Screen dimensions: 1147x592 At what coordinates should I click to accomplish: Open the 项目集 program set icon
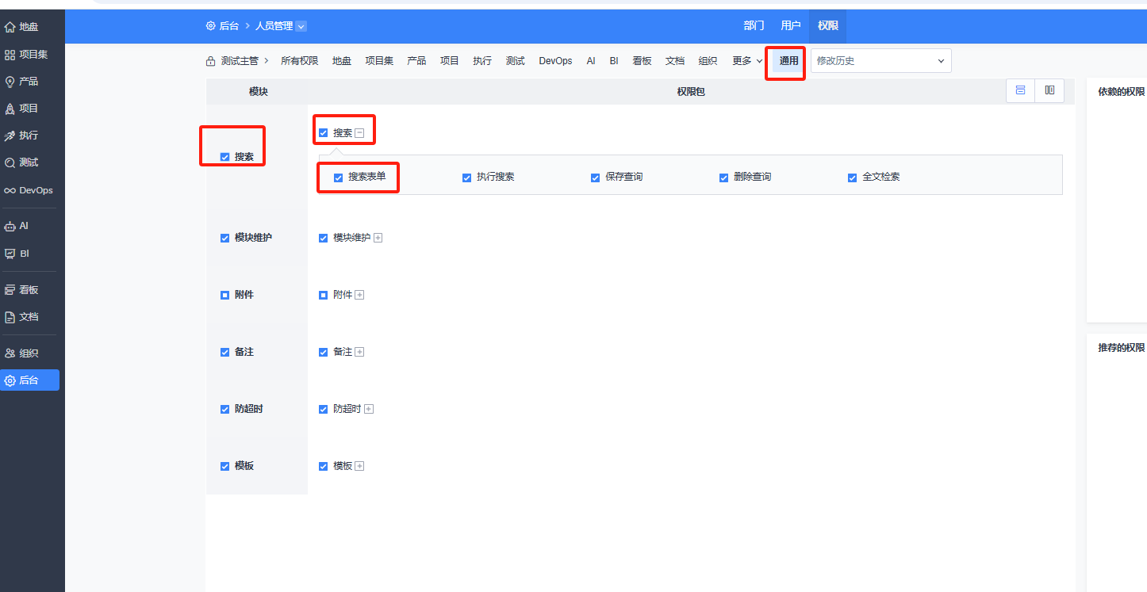point(10,55)
